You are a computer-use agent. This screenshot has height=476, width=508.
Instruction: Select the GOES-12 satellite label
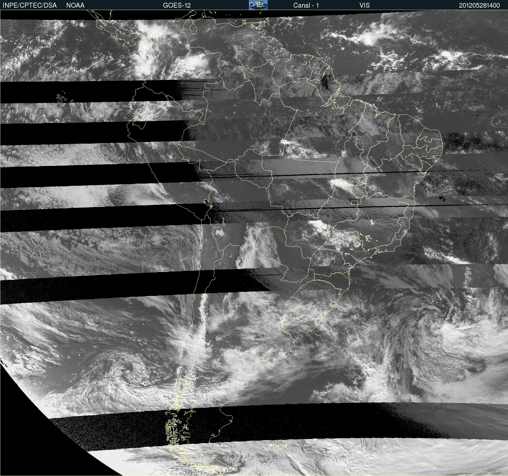[177, 5]
